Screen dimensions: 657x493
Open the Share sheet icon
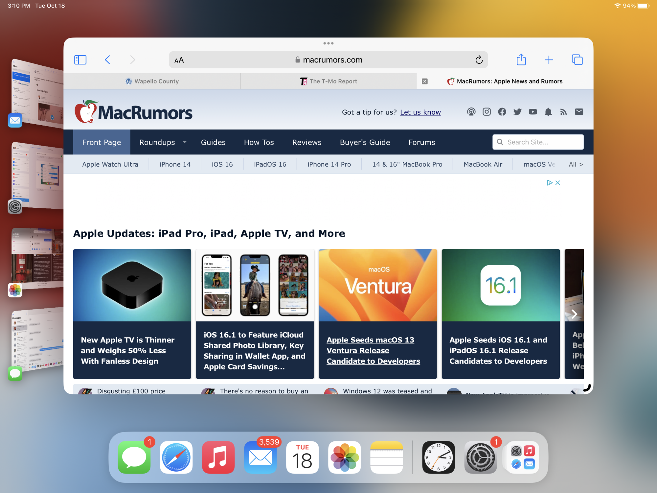[521, 60]
